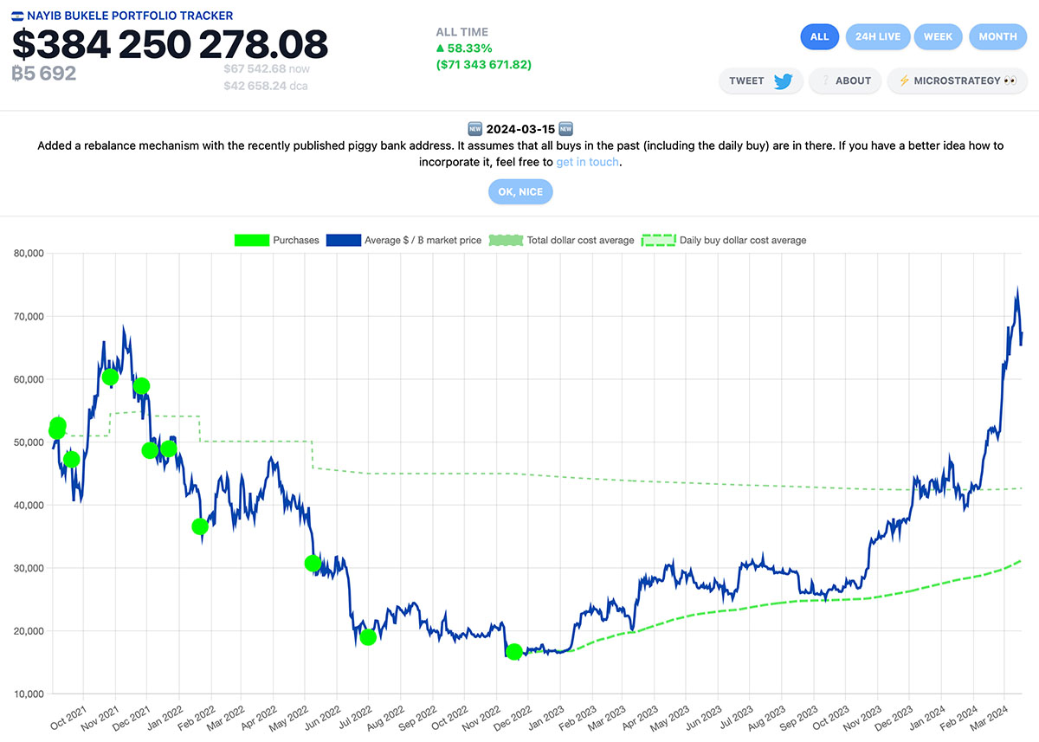Click the $67 542.68 now price
Viewport: 1039px width, 742px height.
point(266,68)
